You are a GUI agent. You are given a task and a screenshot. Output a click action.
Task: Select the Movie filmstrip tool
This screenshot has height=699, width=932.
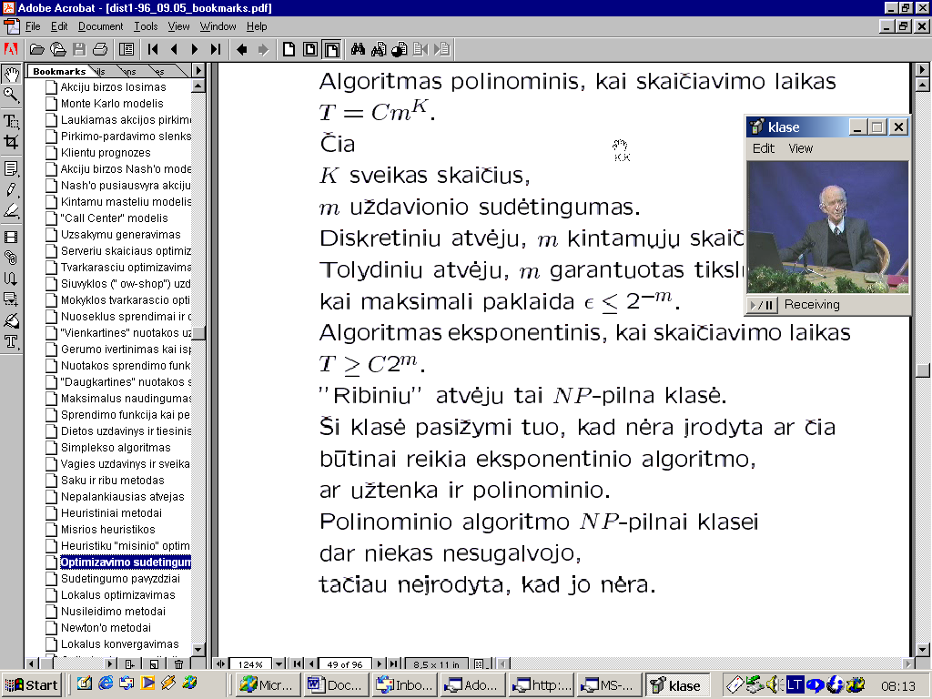pyautogui.click(x=11, y=238)
